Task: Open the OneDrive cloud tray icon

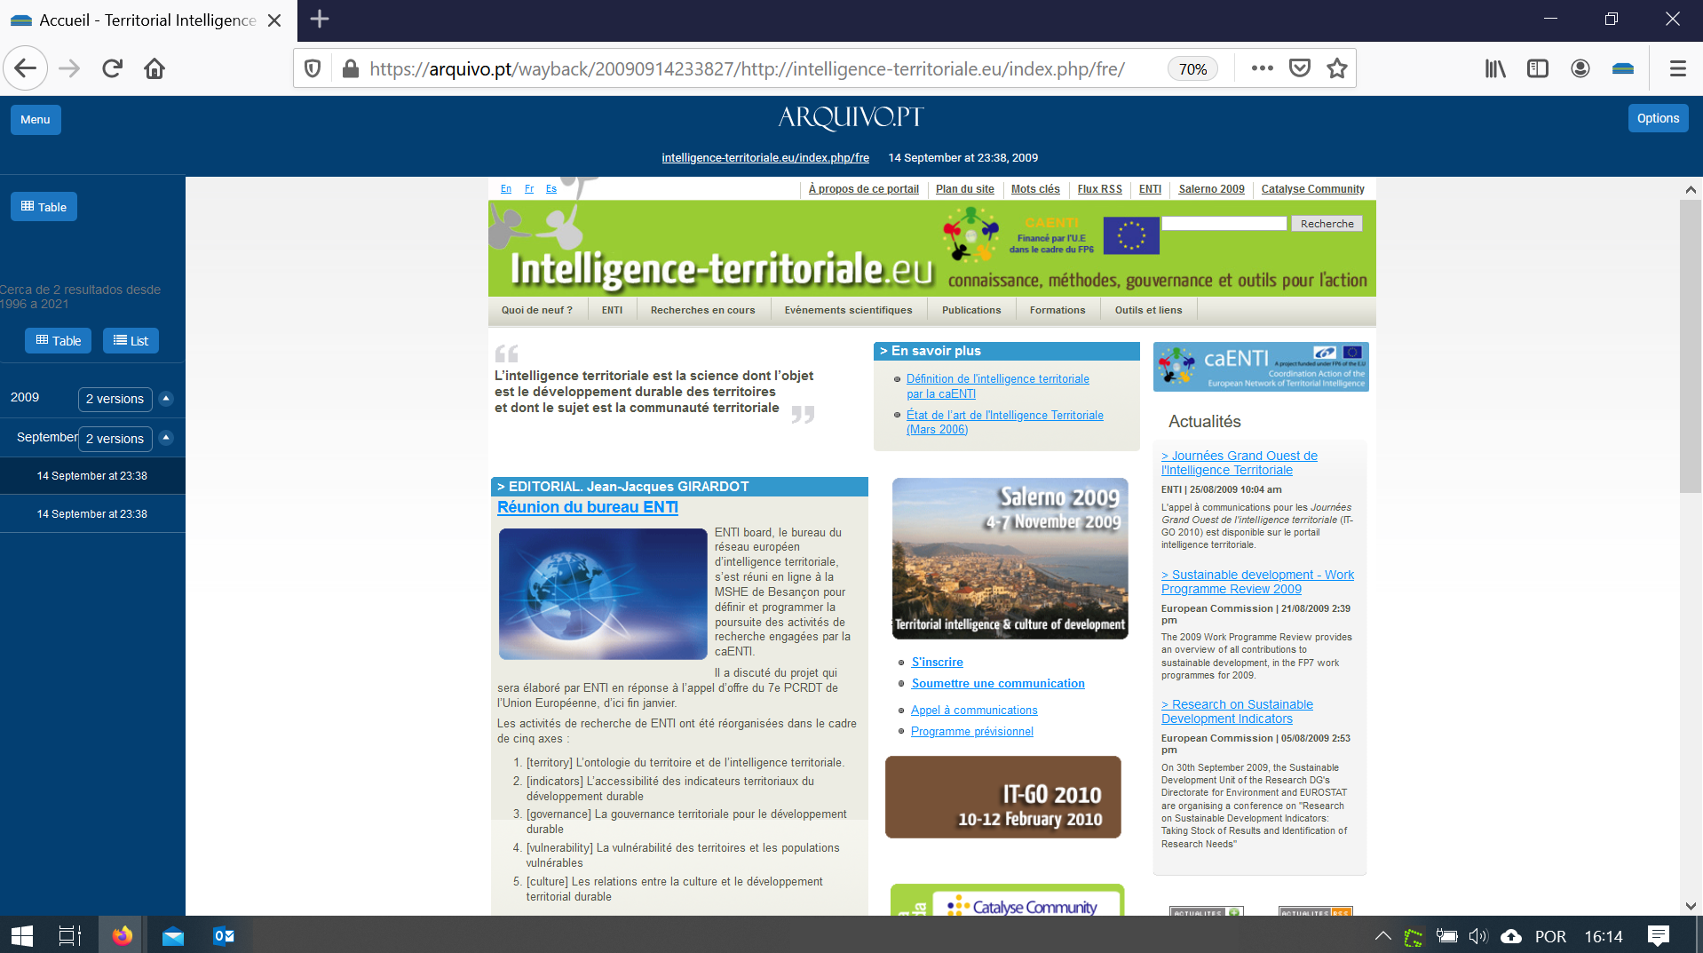Action: click(1511, 935)
